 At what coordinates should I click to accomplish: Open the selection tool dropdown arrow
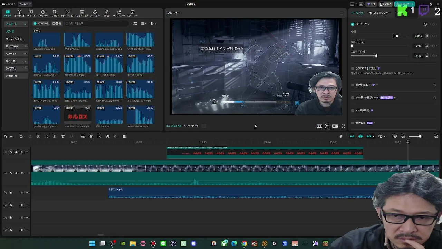(11, 137)
